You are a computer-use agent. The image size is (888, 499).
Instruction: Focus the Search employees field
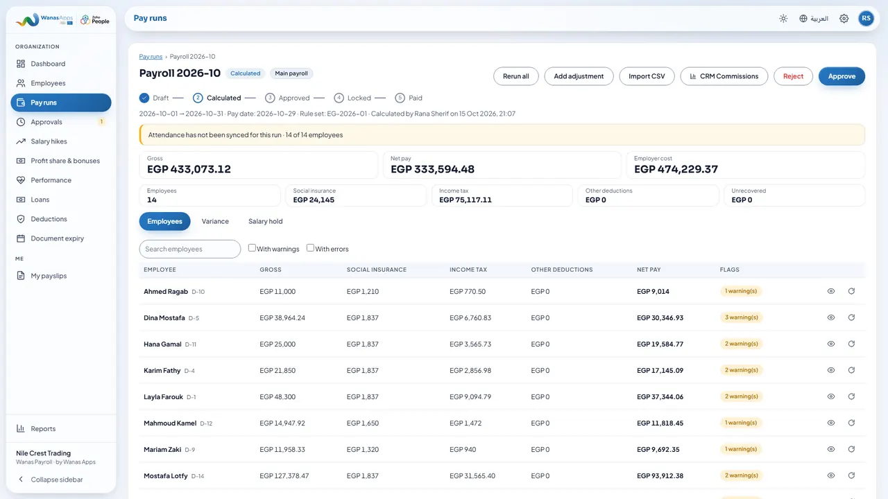pyautogui.click(x=190, y=249)
